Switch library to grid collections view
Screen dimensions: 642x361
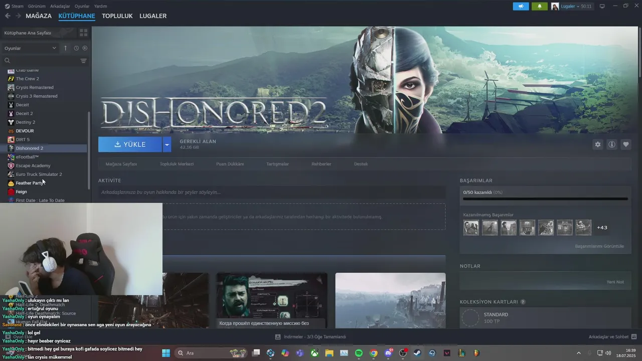coord(83,33)
